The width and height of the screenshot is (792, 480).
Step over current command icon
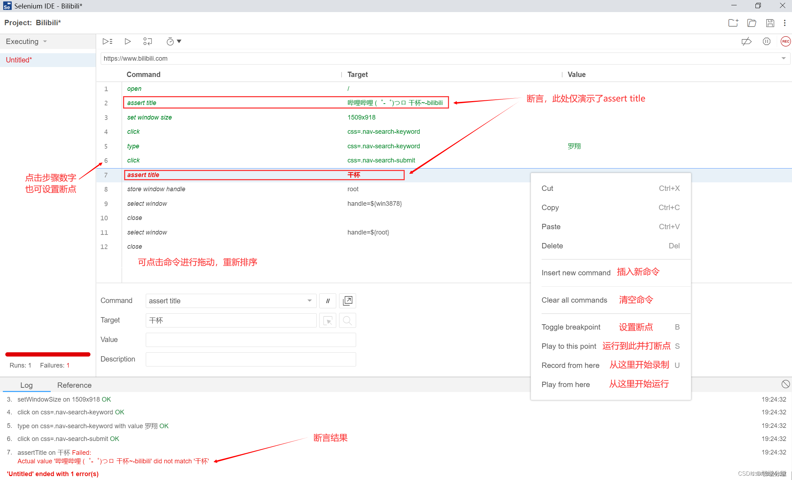148,42
